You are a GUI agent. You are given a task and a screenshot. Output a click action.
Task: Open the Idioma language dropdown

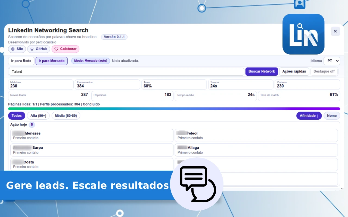(x=331, y=61)
